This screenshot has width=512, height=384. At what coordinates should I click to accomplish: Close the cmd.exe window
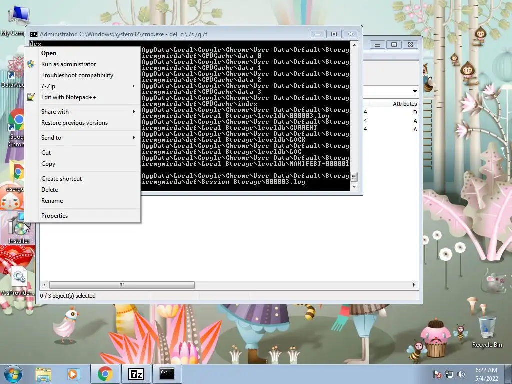350,34
